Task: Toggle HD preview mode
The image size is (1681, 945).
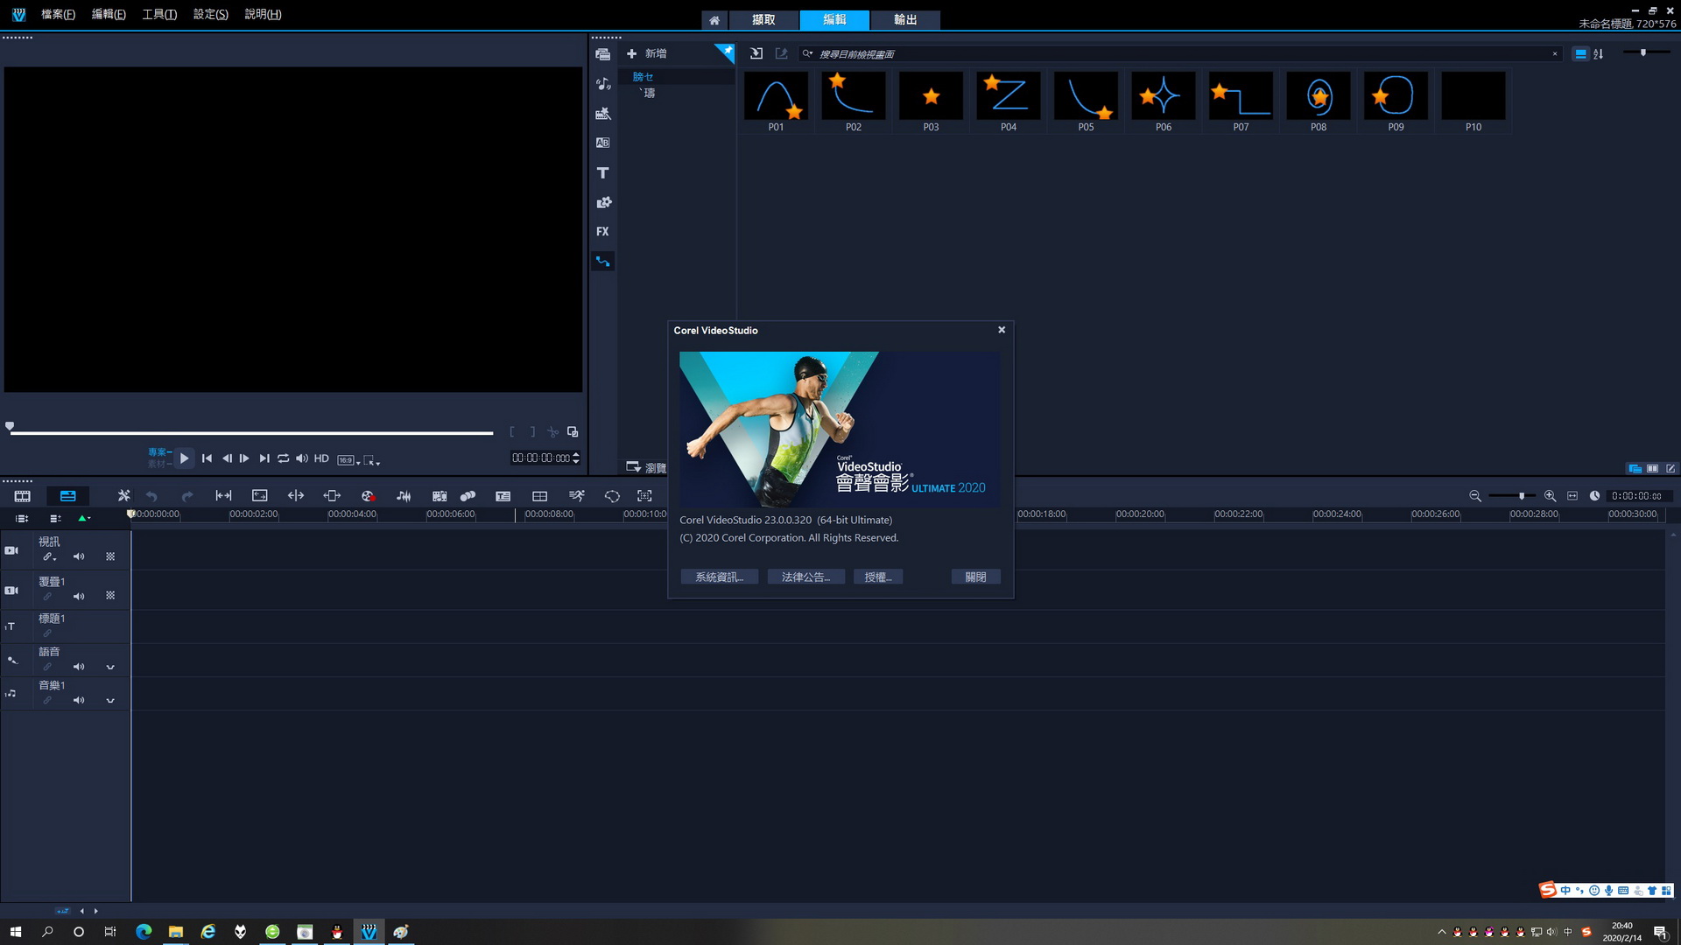Action: pyautogui.click(x=321, y=458)
